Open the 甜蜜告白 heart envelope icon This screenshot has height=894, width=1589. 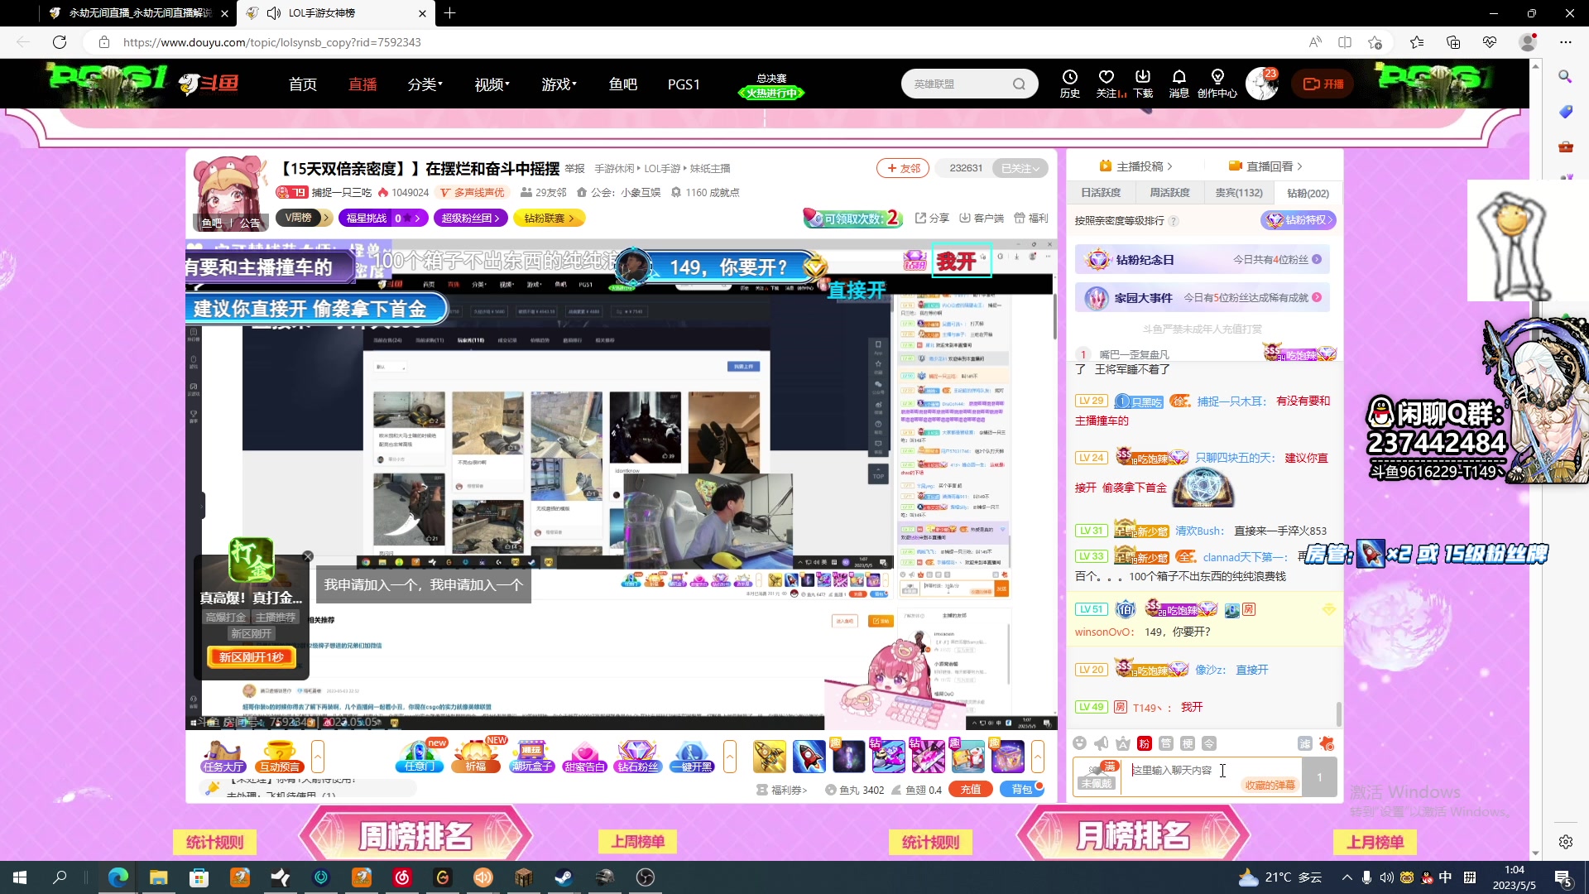click(584, 756)
